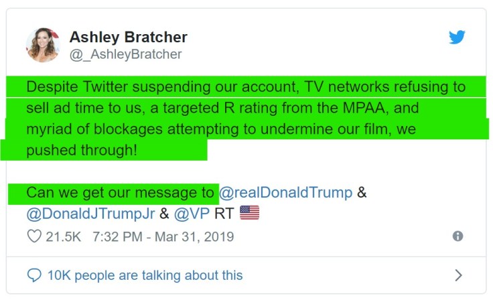
Task: Expand the conversation with the right chevron
Action: (458, 275)
